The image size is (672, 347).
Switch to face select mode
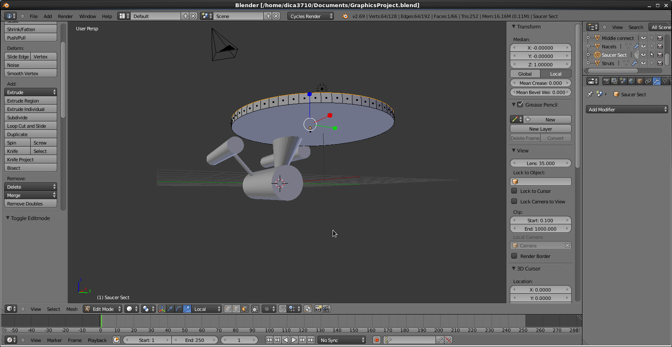point(244,309)
